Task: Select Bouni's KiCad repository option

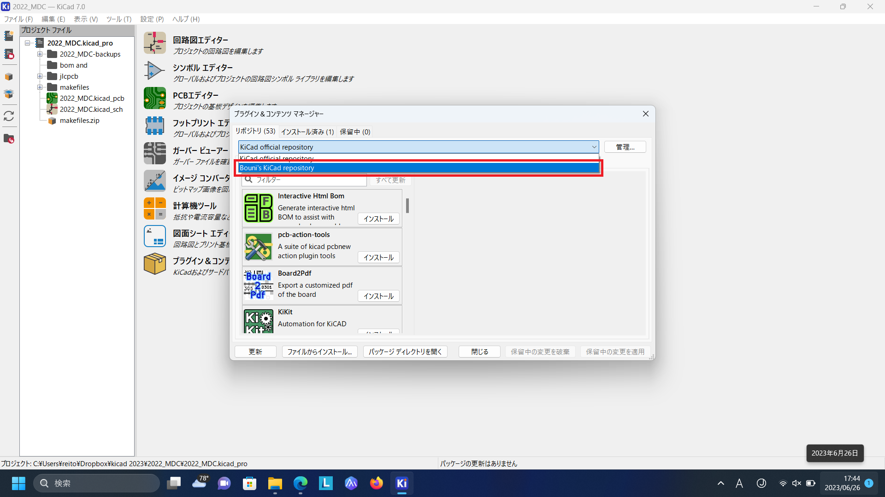Action: (x=418, y=168)
